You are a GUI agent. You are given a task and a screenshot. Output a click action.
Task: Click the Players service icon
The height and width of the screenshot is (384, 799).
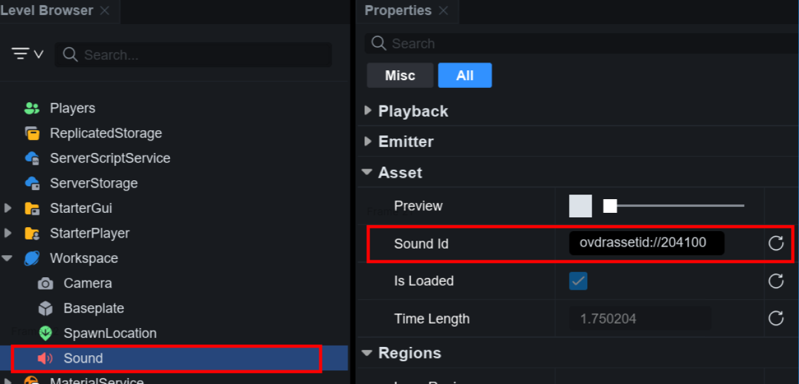32,109
